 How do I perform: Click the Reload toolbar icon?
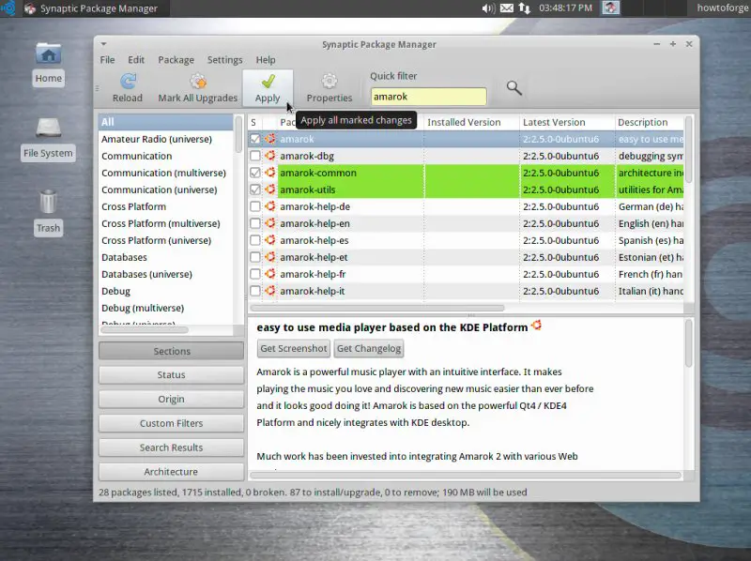pyautogui.click(x=128, y=82)
